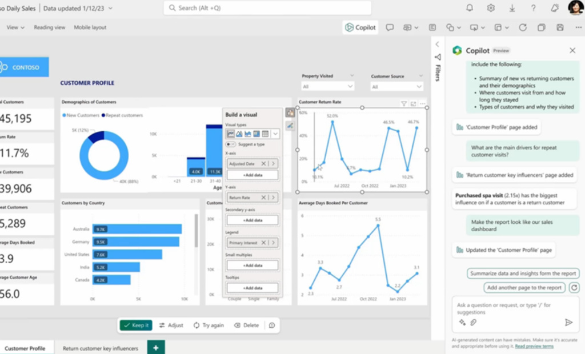Click the shapes insert icon
The width and height of the screenshot is (585, 354).
point(450,27)
